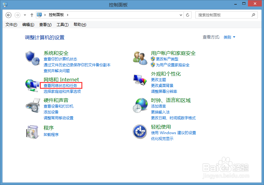The height and width of the screenshot is (185, 264).
Task: Open 轻松使用 category
Action: click(161, 127)
